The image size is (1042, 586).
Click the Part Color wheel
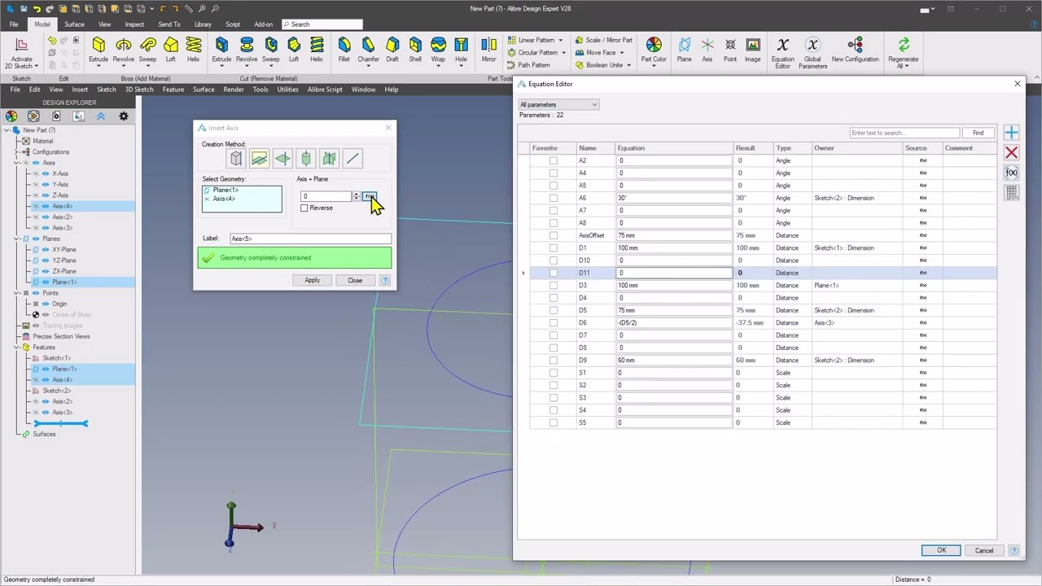[654, 46]
